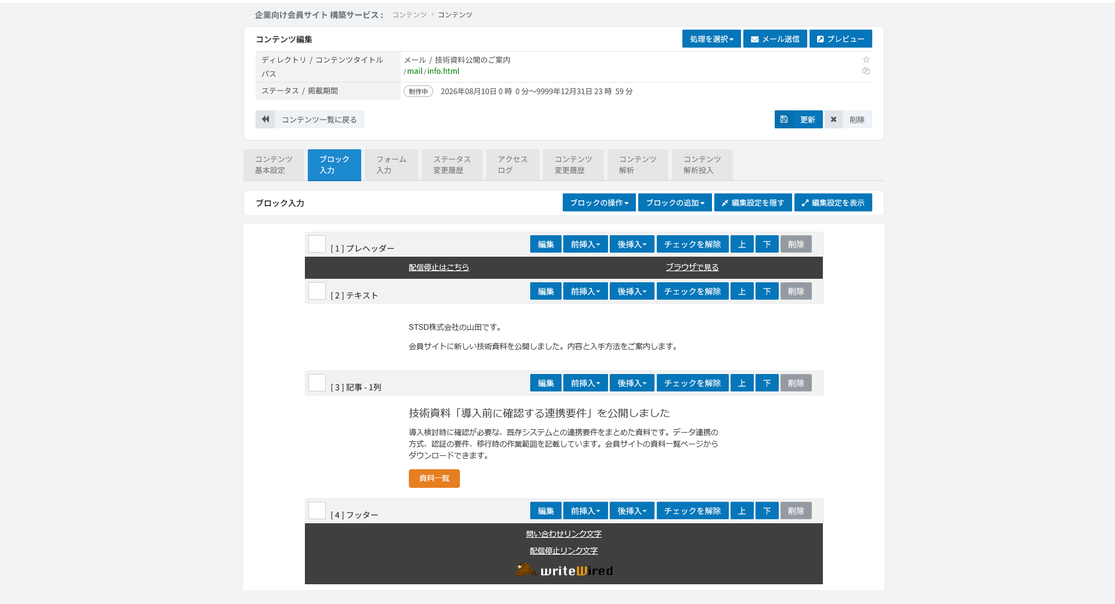Screen dimensions: 1115x604
Task: Click チェックを解除 for テキスト block
Action: pyautogui.click(x=692, y=292)
